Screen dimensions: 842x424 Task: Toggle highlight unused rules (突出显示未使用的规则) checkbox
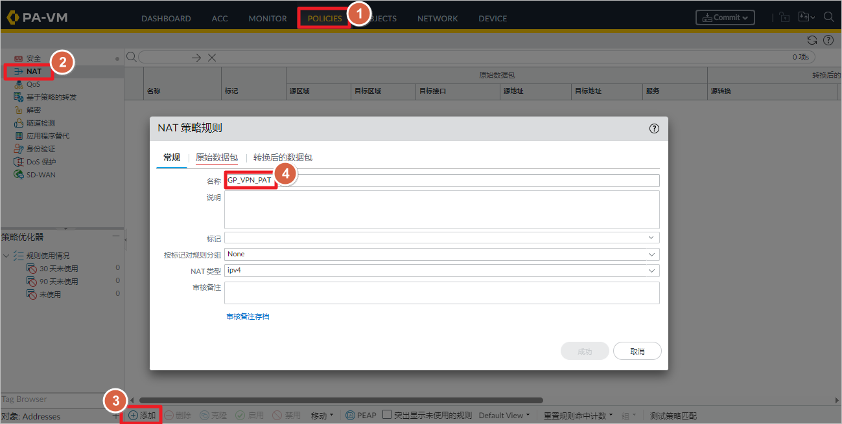387,415
